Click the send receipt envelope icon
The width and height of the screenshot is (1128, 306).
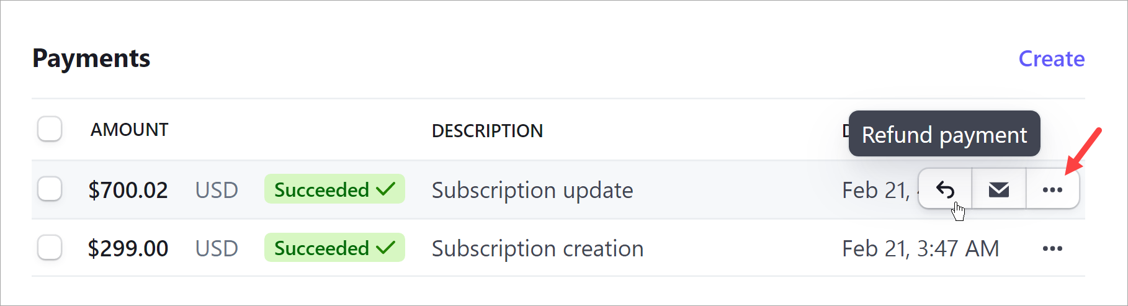(998, 189)
